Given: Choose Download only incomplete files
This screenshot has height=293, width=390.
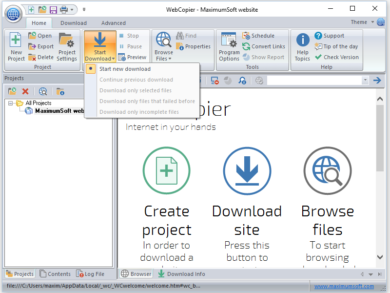Looking at the screenshot, I should [x=142, y=112].
